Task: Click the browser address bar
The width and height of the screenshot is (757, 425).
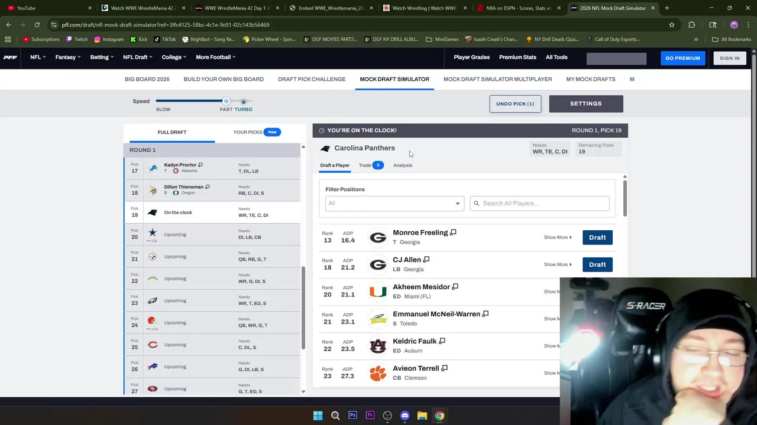Action: 355,25
